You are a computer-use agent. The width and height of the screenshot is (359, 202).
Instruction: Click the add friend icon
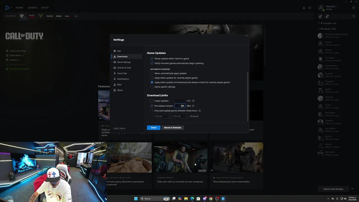click(320, 16)
